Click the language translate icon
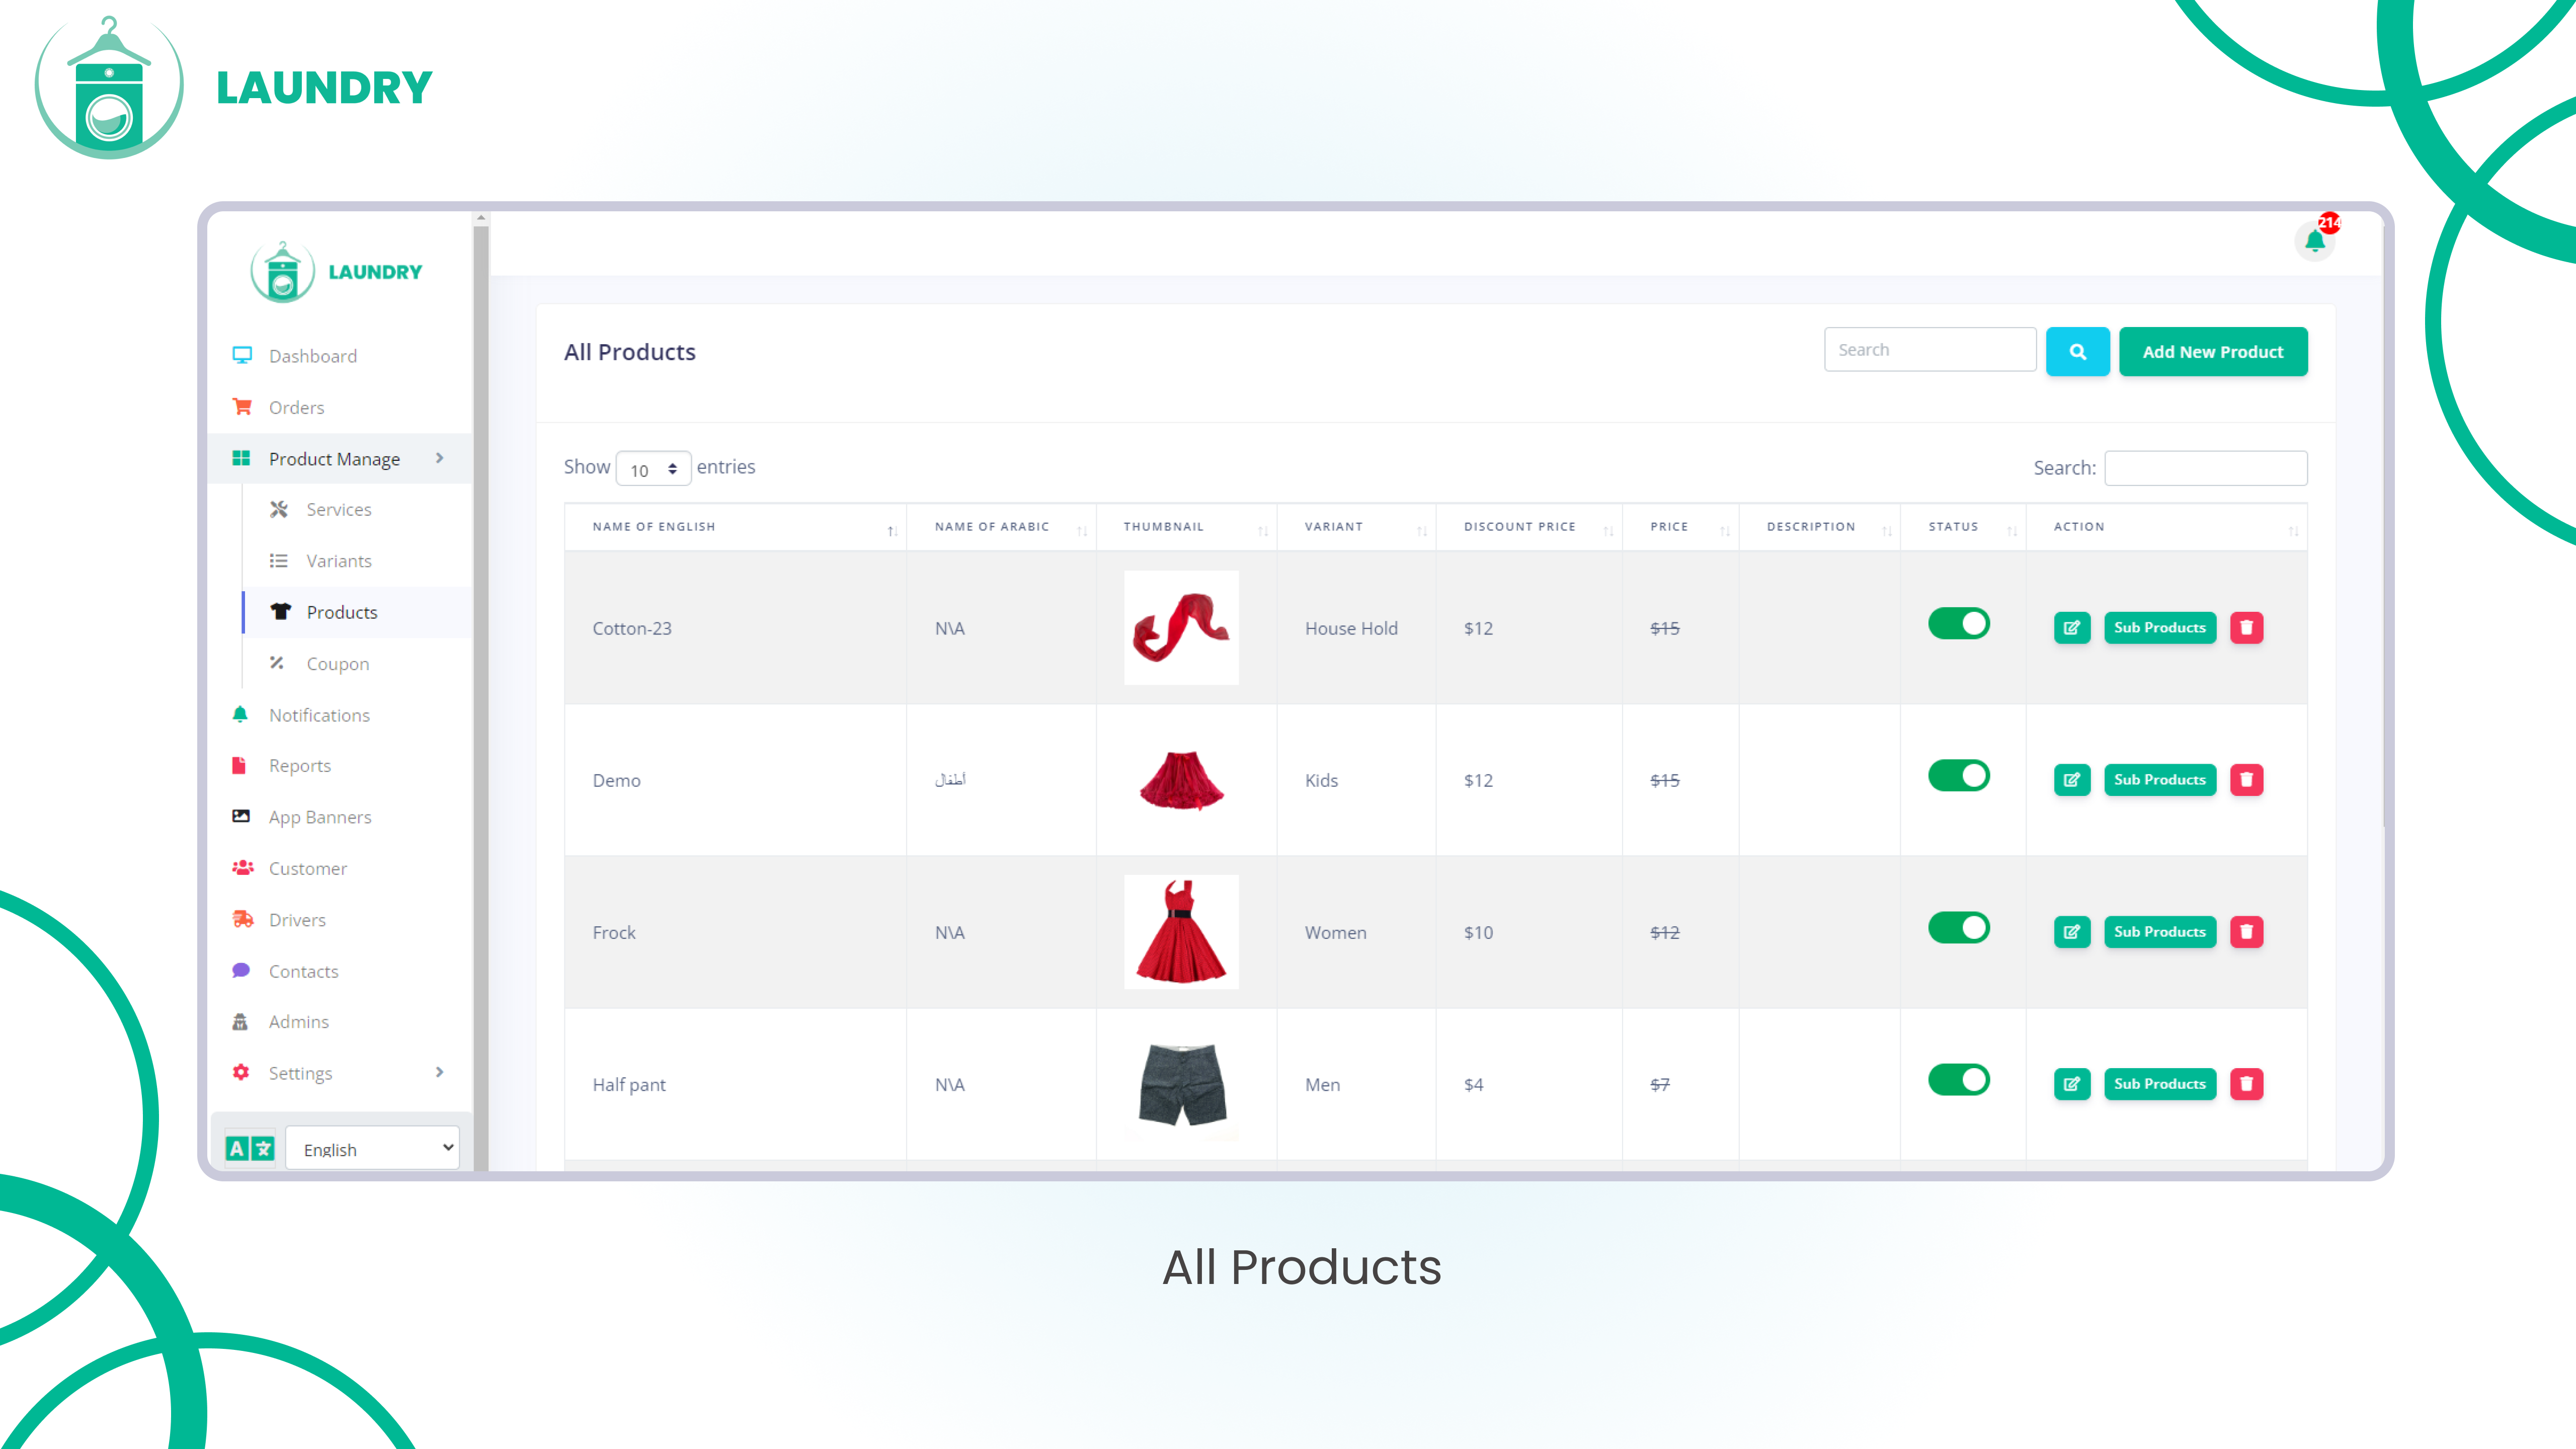The image size is (2576, 1449). tap(250, 1148)
